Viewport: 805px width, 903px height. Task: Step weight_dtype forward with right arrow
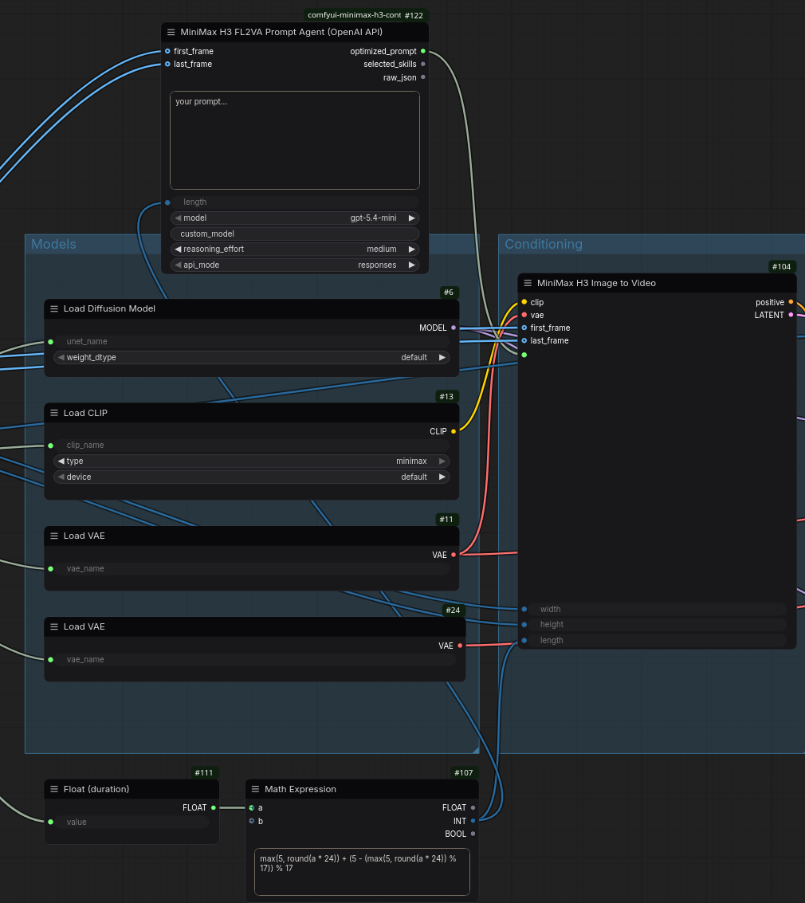[x=442, y=357]
